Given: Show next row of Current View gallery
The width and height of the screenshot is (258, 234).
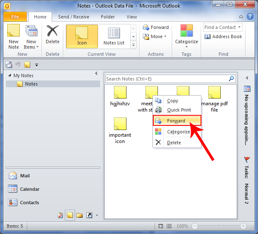Looking at the screenshot, I should point(134,36).
